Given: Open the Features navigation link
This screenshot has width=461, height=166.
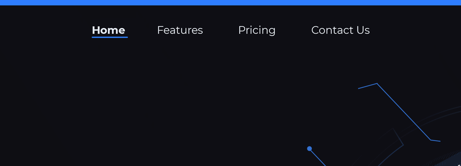Looking at the screenshot, I should pos(180,30).
